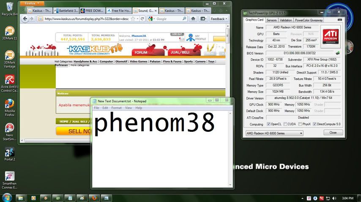
Task: Switch to Sensors tab in GPU-Z
Action: point(271,20)
